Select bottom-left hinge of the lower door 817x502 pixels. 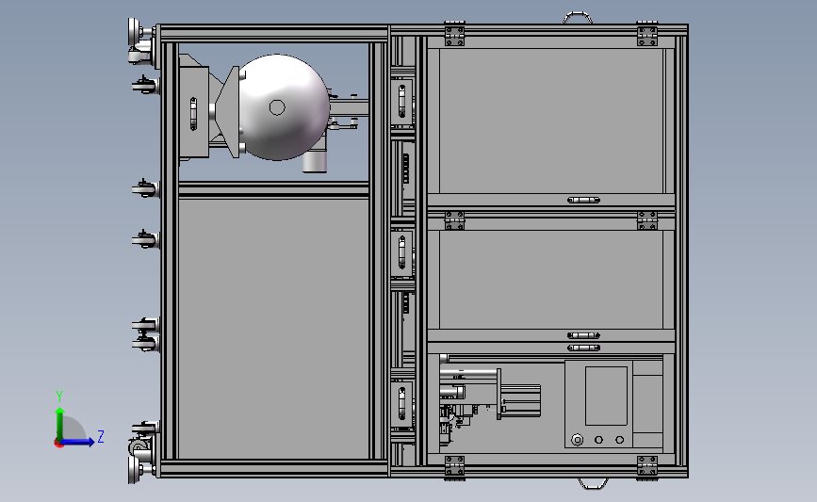coord(454,466)
